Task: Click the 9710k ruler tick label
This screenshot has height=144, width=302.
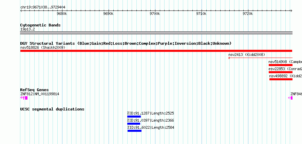Action: click(x=201, y=14)
